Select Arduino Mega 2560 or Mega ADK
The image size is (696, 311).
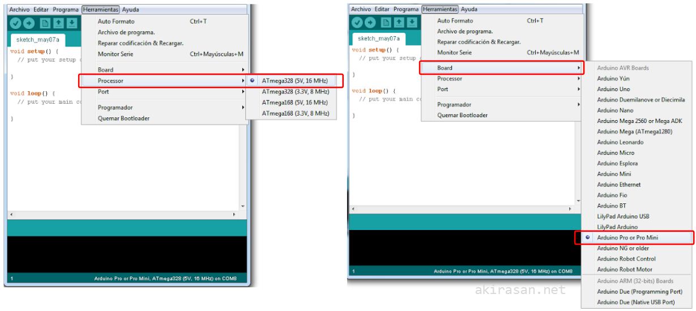tap(637, 121)
